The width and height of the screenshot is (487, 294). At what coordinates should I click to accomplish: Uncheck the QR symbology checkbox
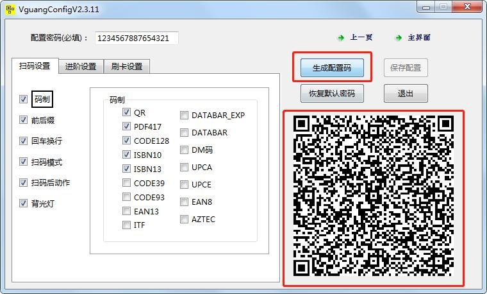(x=126, y=112)
